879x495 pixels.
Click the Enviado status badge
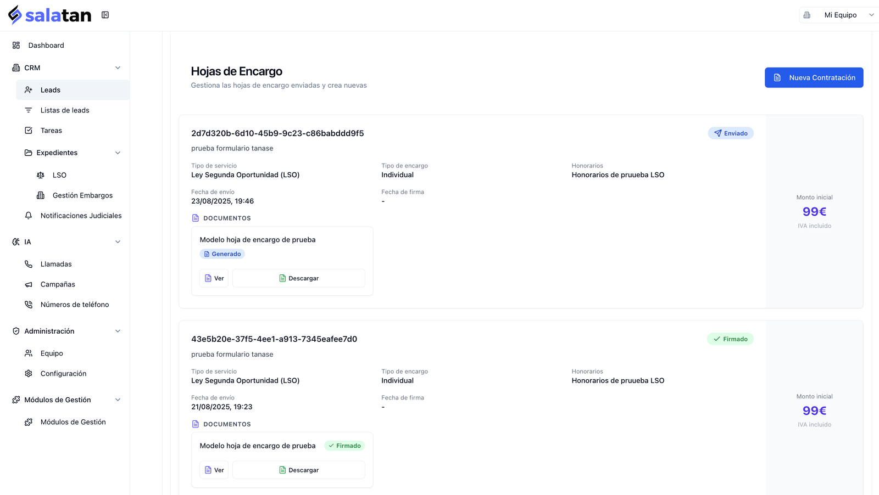[x=731, y=133]
